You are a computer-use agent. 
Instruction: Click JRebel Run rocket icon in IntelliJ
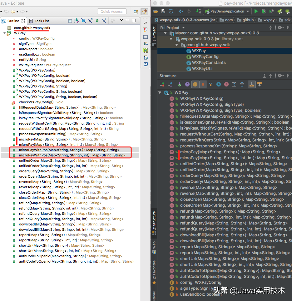(280, 11)
